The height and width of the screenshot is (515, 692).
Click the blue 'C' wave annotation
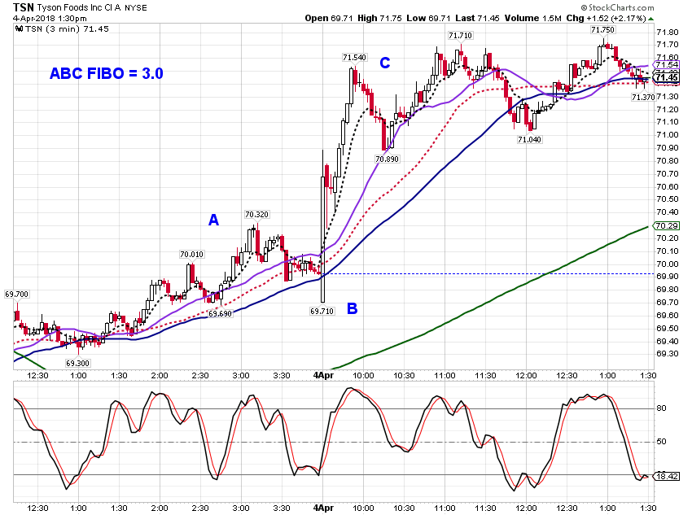[385, 63]
